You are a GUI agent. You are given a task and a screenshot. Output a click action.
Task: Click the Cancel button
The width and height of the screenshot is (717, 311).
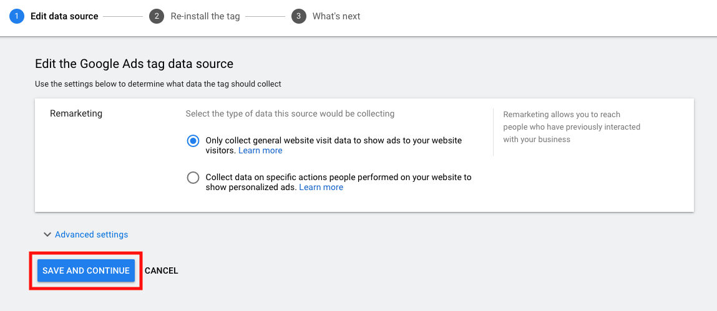pyautogui.click(x=162, y=271)
